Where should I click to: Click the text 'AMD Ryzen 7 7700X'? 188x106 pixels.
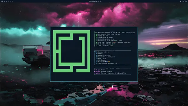104,34
